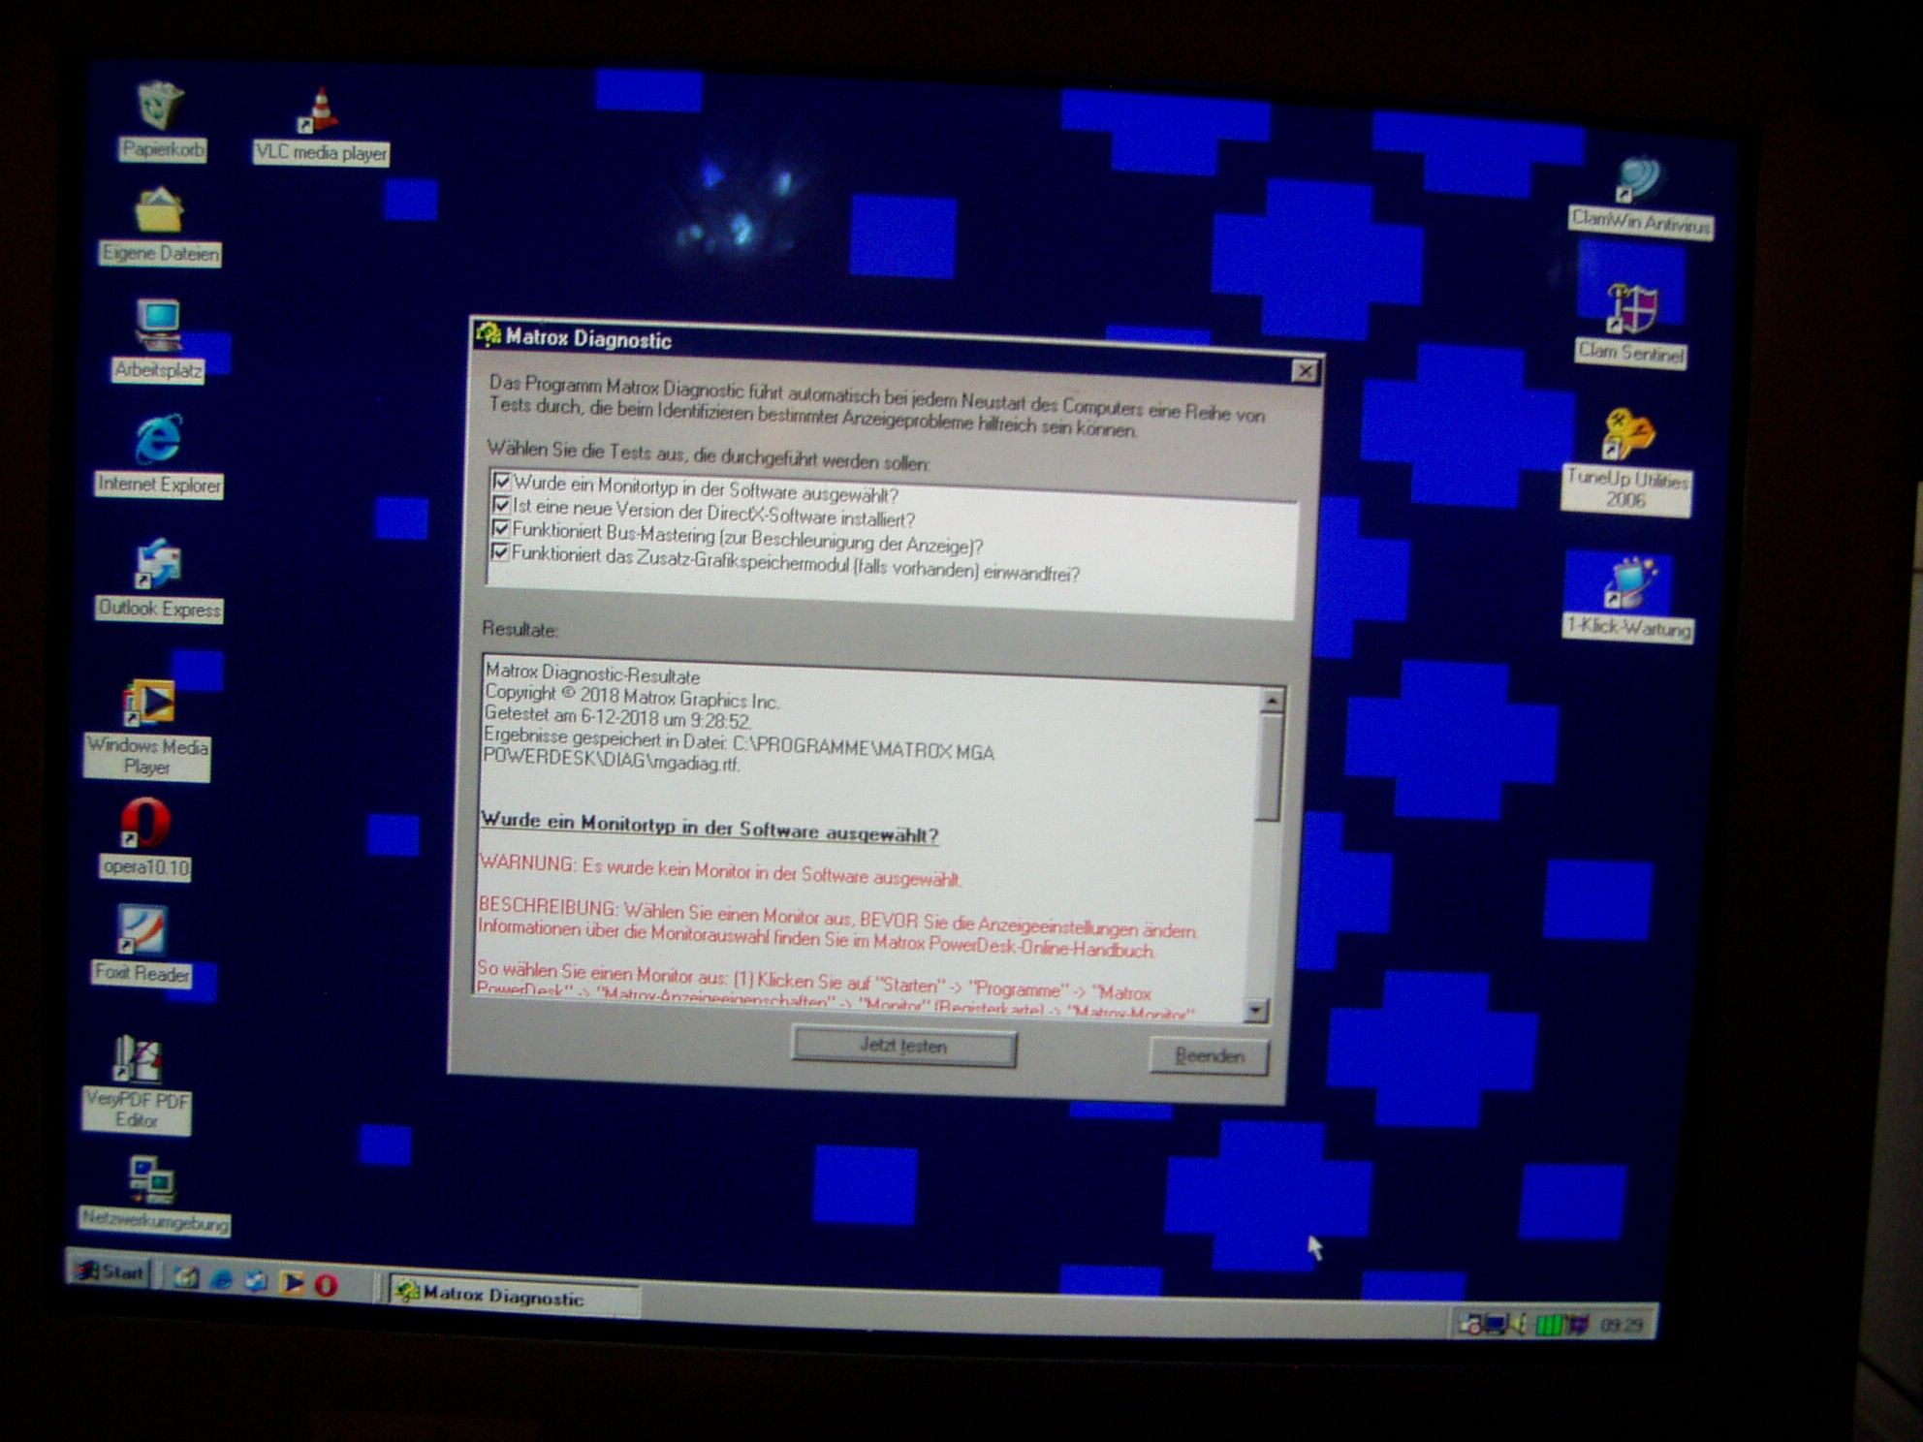This screenshot has height=1442, width=1923.
Task: Uncheck the Monitortyp test checkbox
Action: point(502,481)
